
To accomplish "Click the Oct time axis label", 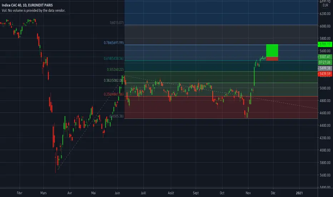I will coord(222,193).
